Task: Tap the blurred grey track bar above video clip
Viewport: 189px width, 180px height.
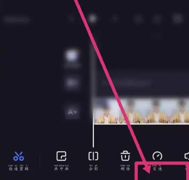Action: (x=127, y=83)
